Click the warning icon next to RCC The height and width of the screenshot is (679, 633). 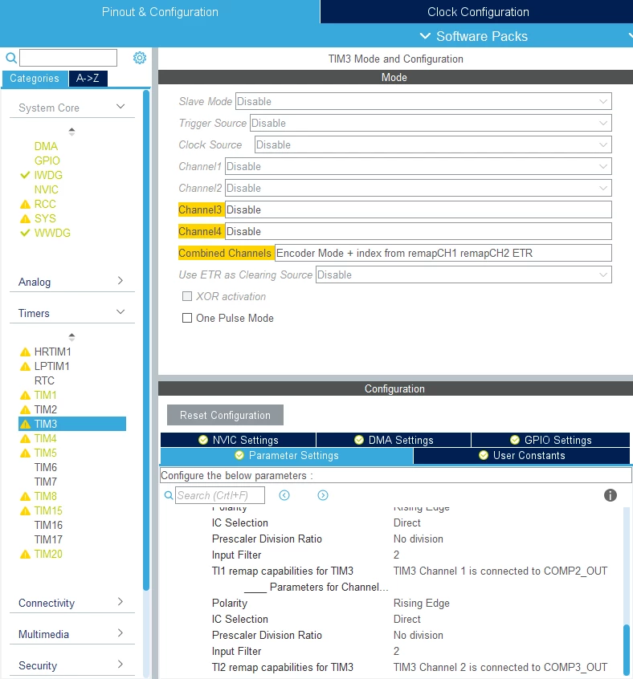25,204
